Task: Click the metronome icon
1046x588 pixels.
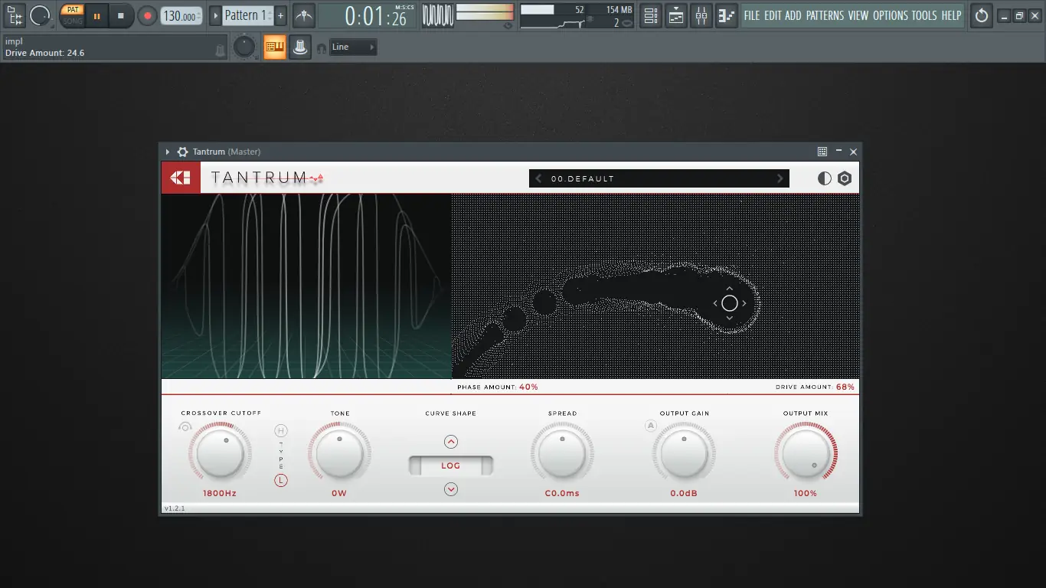Action: tap(304, 15)
